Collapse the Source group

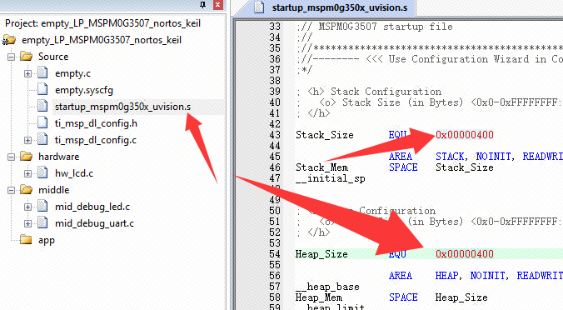[12, 57]
